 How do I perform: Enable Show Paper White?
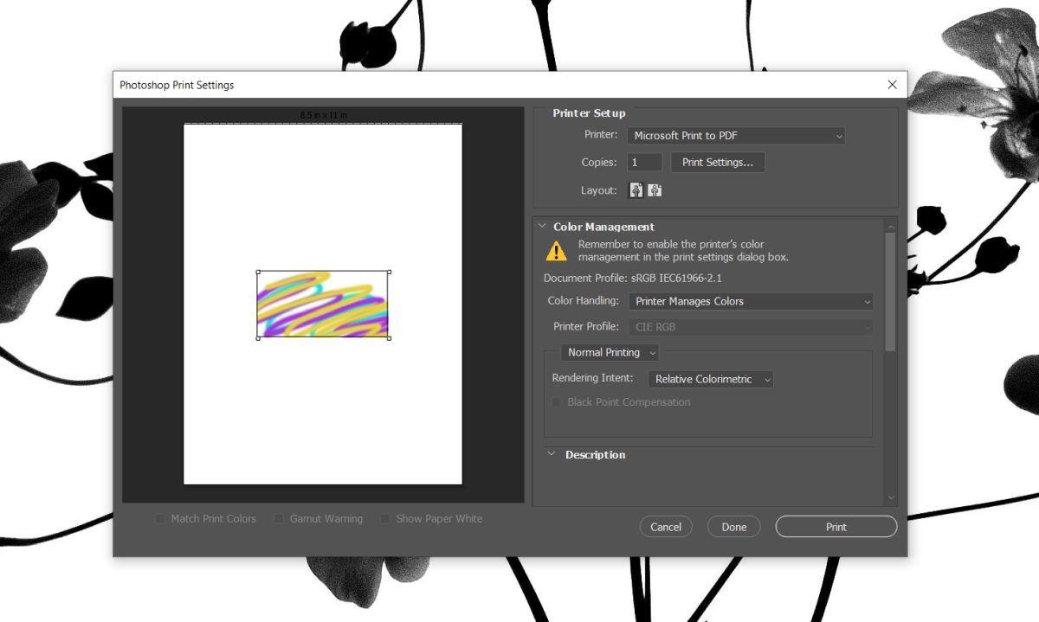point(384,518)
